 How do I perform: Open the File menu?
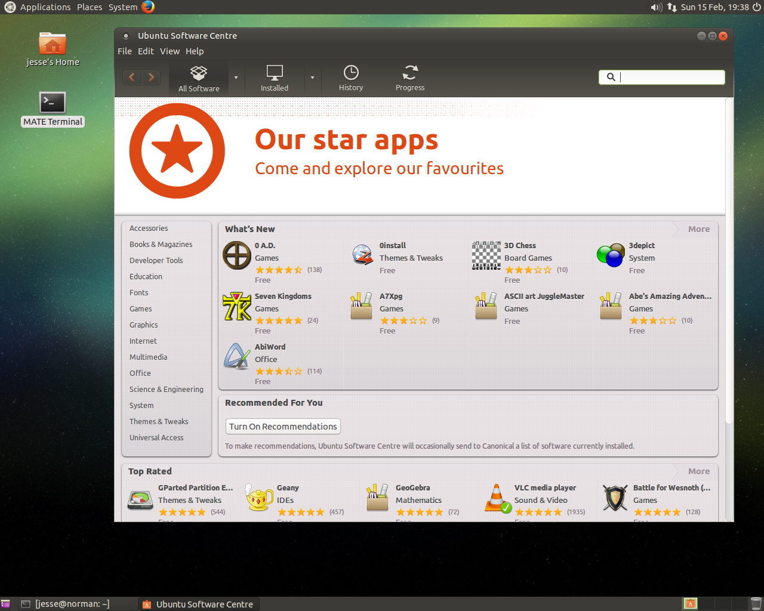tap(125, 51)
